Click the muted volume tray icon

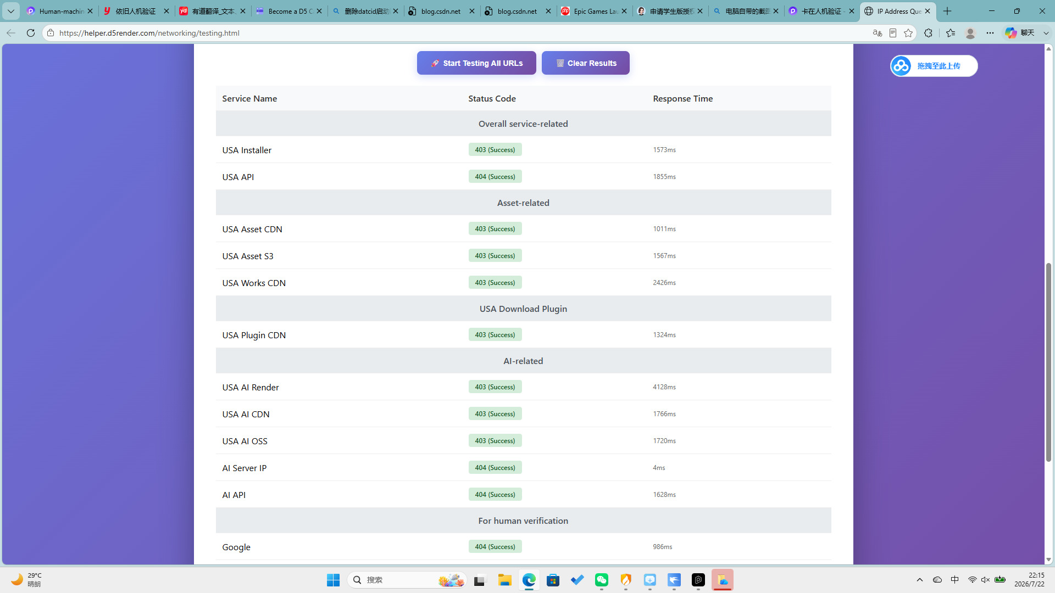coord(986,580)
